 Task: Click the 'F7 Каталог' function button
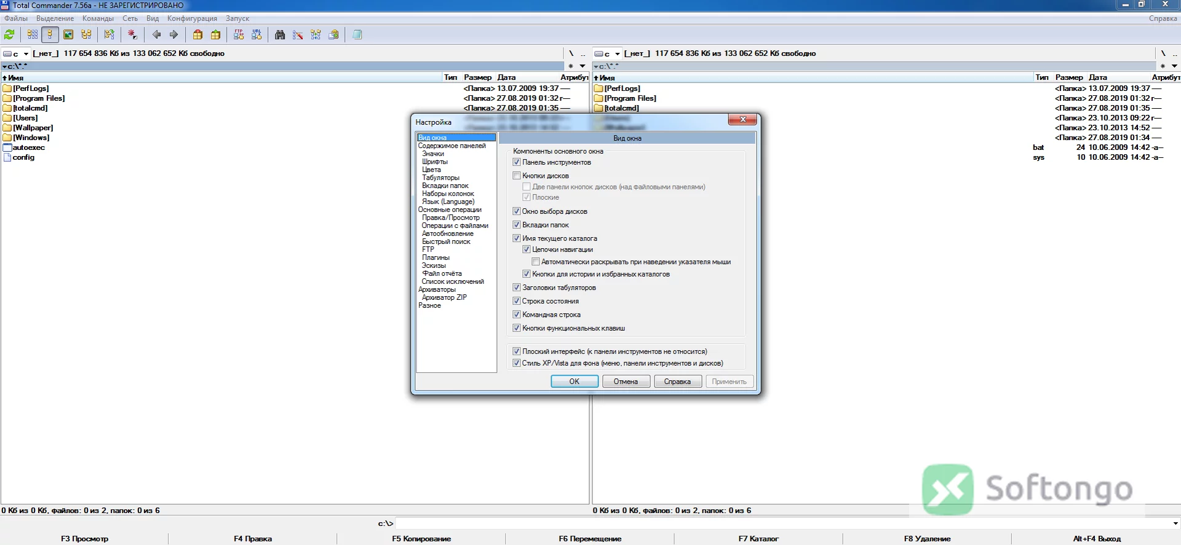tap(758, 539)
